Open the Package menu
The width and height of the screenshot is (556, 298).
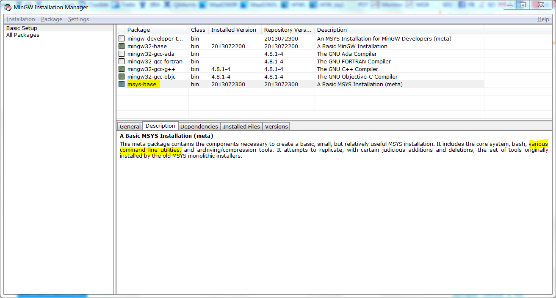(x=52, y=19)
